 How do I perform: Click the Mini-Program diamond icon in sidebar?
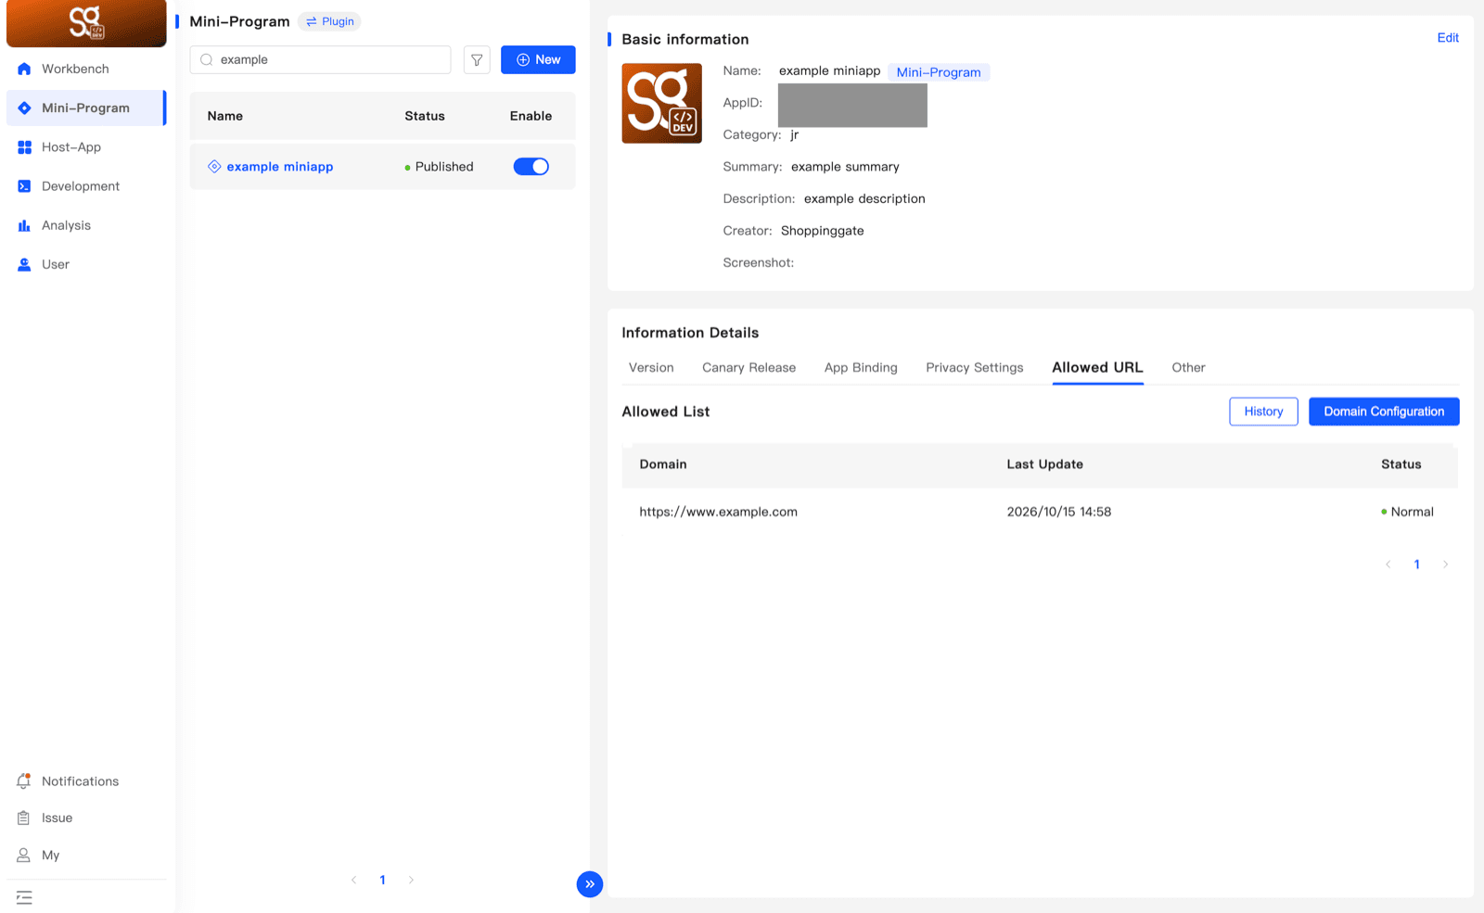[24, 108]
